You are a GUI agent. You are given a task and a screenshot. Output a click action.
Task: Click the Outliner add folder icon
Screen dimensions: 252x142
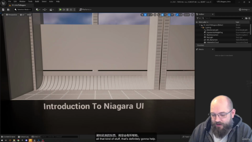click(246, 19)
